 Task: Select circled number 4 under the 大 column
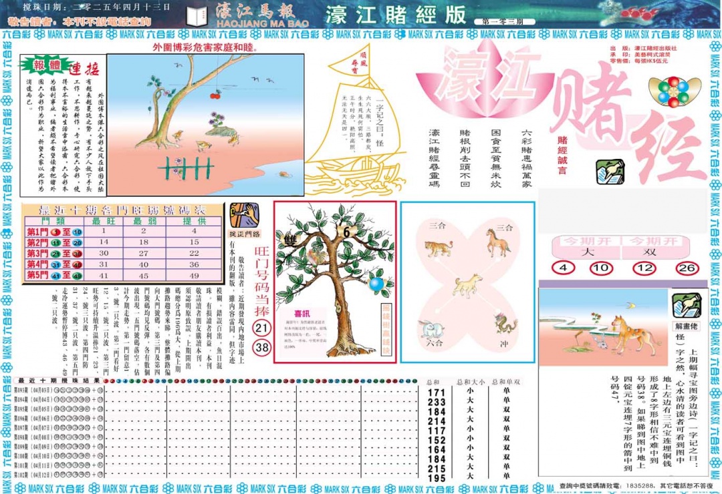[563, 268]
